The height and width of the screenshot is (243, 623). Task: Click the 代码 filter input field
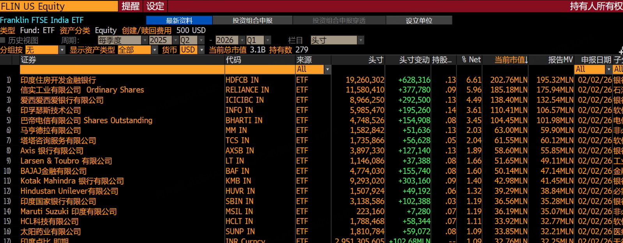(260, 69)
